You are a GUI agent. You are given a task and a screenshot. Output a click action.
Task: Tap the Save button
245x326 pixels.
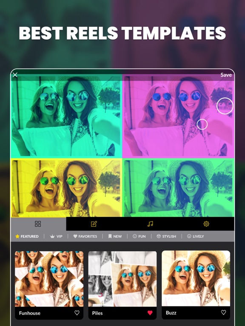click(x=226, y=75)
